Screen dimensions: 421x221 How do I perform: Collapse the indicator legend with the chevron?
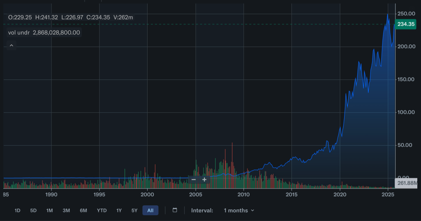pos(11,45)
